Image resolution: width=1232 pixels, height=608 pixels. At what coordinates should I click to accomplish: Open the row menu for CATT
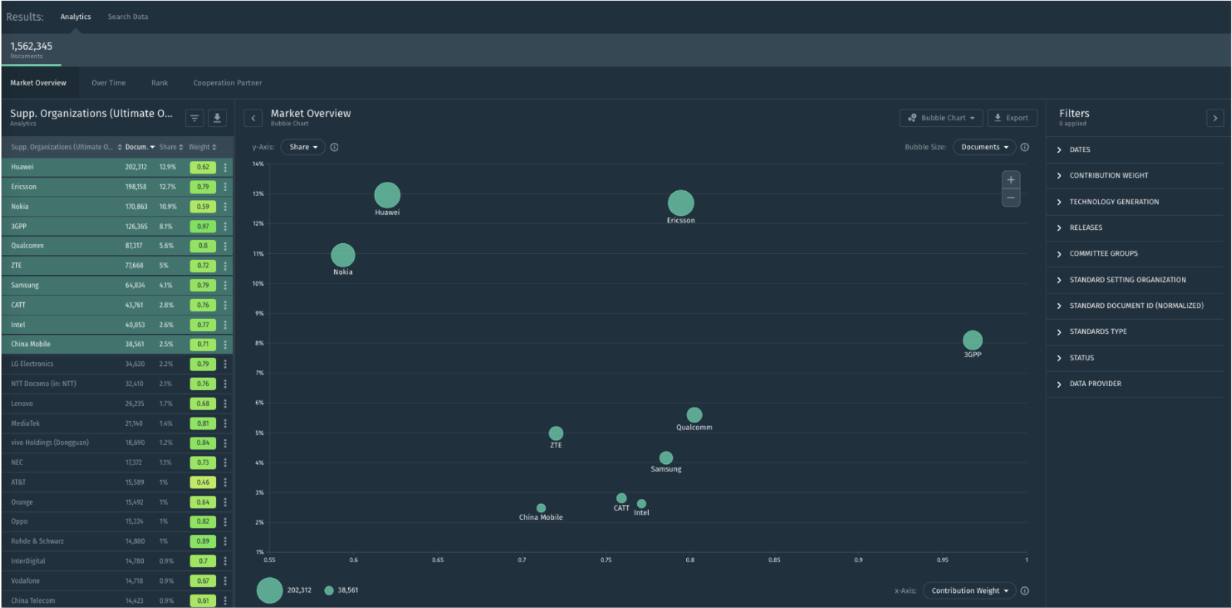tap(225, 305)
